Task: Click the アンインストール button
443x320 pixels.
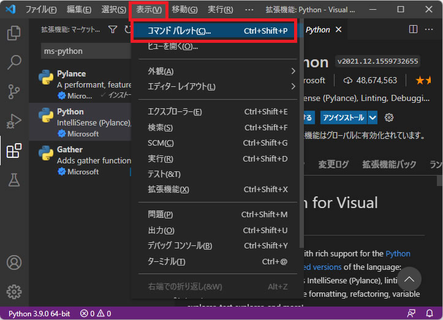Action: (343, 117)
